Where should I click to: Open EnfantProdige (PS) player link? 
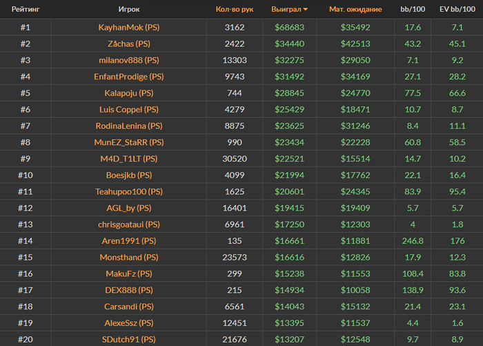tap(129, 77)
